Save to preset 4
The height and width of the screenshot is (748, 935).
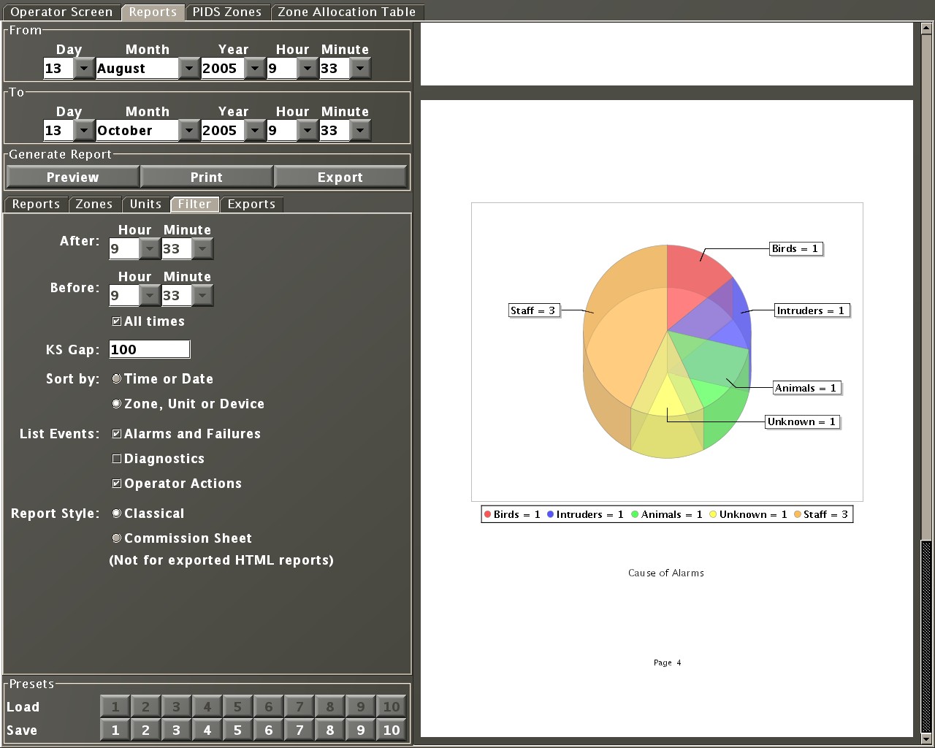[x=207, y=730]
